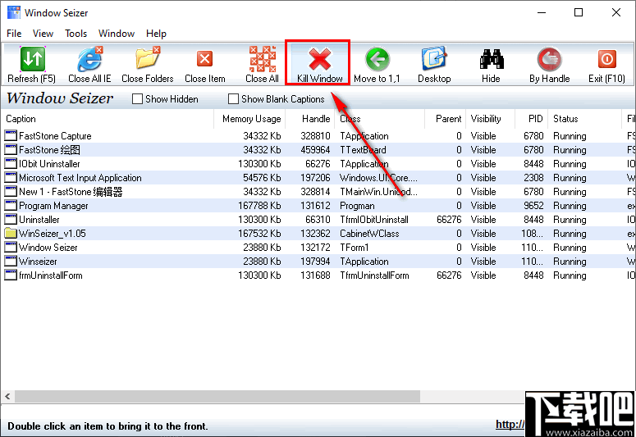This screenshot has height=437, width=636.
Task: Sort by the Memory Usage column header
Action: click(249, 119)
